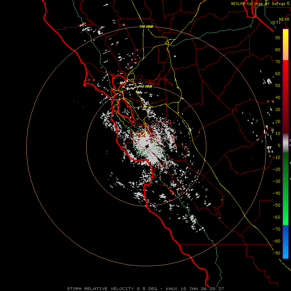Click the 60 value on the velocity scale
291x291 pixels.
(x=278, y=74)
